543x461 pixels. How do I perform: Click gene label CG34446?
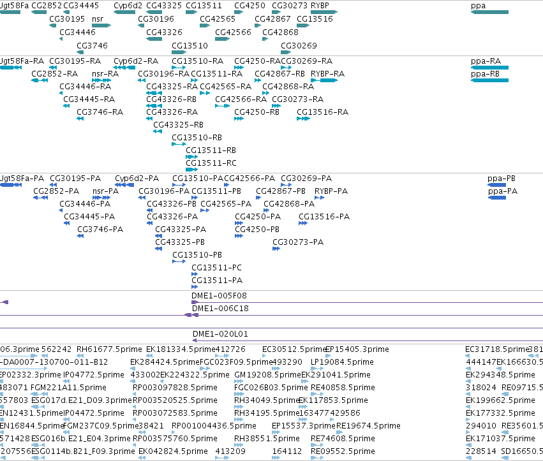(x=78, y=32)
